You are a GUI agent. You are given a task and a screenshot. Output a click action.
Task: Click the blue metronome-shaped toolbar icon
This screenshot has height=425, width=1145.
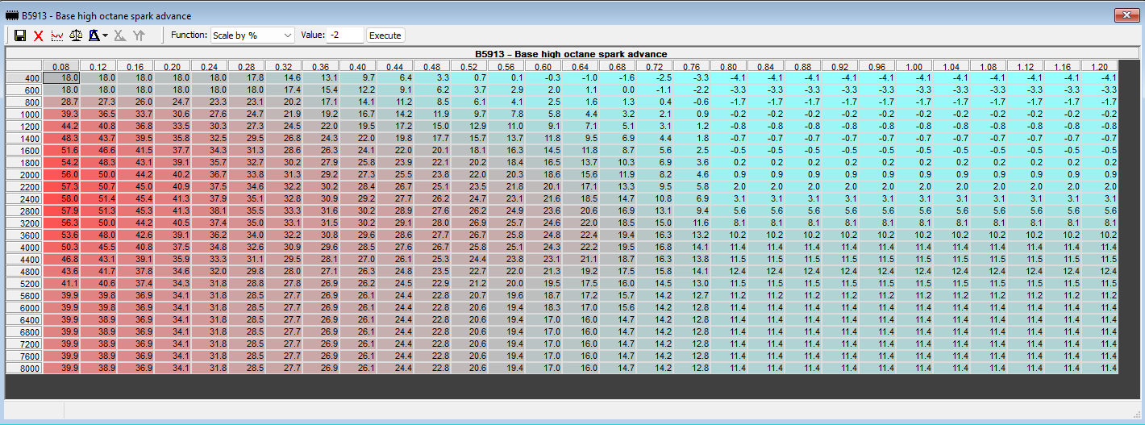point(94,35)
